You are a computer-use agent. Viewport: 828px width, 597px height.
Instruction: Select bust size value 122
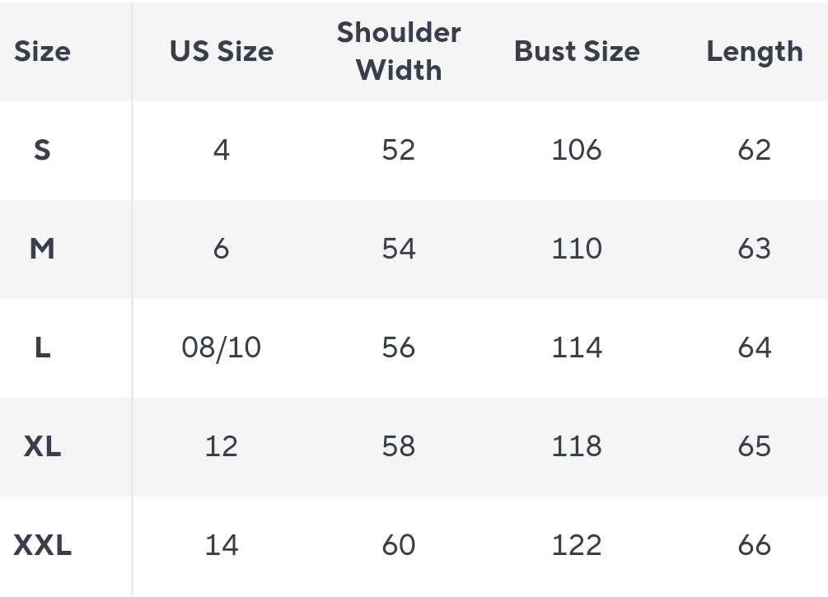(x=577, y=545)
